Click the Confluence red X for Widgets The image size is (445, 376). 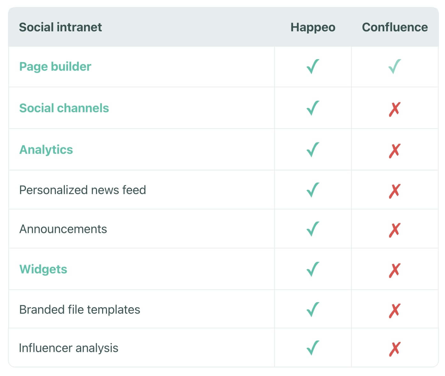395,270
